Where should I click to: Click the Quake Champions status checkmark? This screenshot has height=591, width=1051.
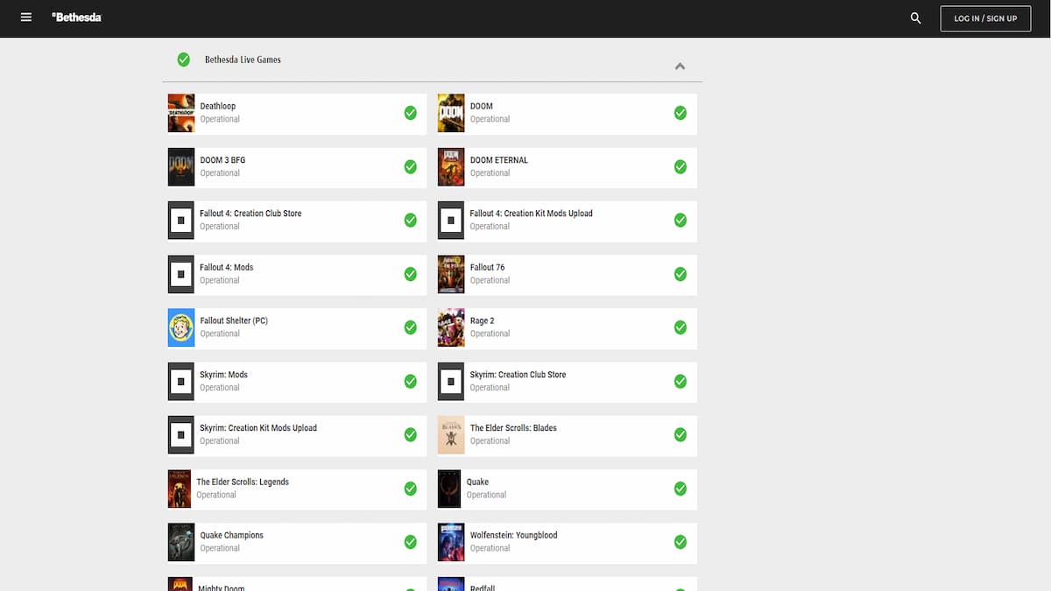tap(410, 542)
